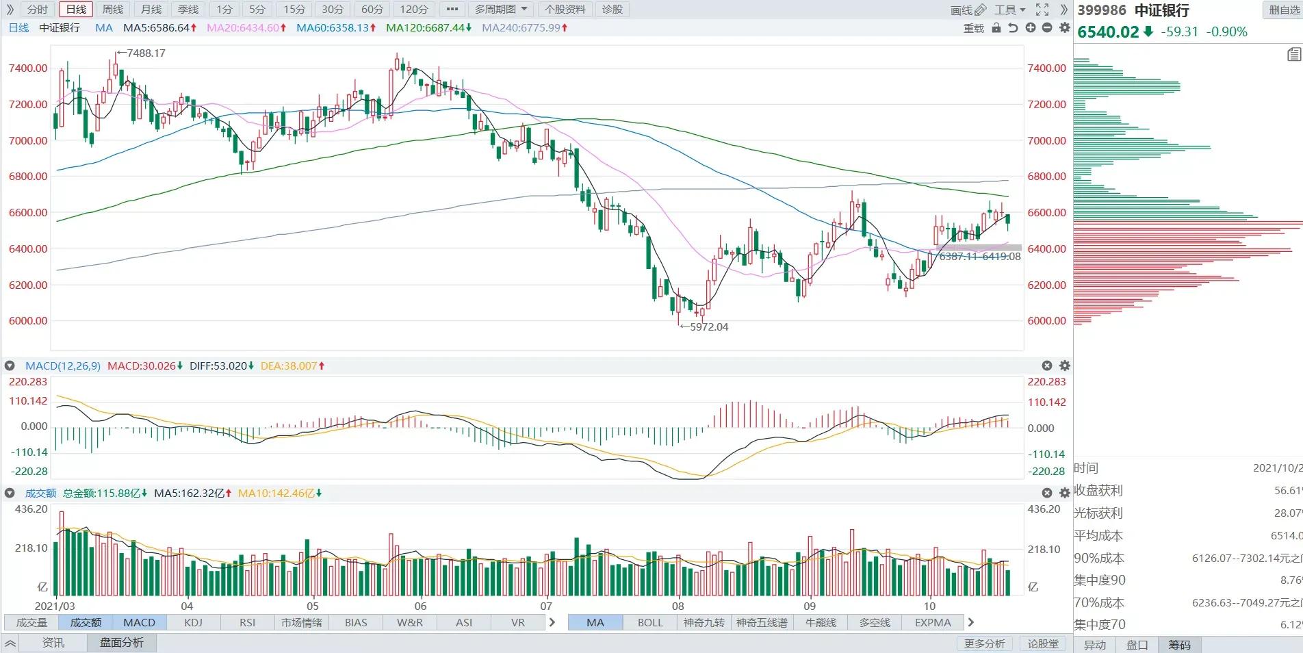1303x653 pixels.
Task: Click the lock icon in chart header
Action: pyautogui.click(x=996, y=28)
